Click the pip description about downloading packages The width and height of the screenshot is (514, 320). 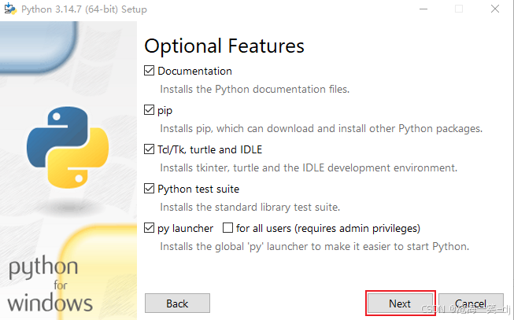coord(321,128)
